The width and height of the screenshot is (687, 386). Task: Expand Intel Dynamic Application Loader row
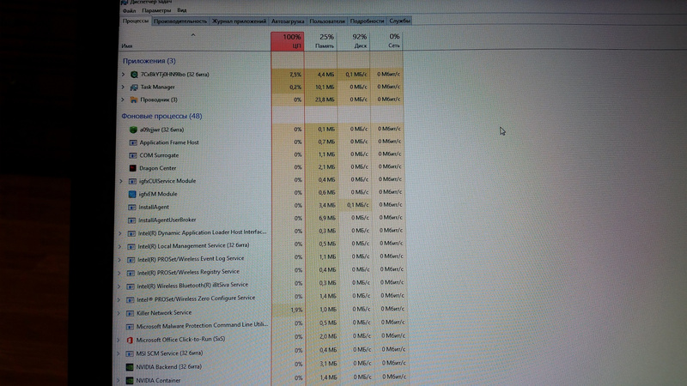pyautogui.click(x=119, y=233)
